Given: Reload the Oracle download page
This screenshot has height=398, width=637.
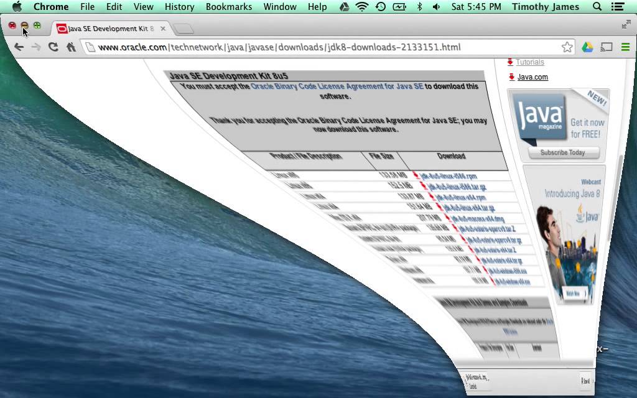Looking at the screenshot, I should point(53,47).
